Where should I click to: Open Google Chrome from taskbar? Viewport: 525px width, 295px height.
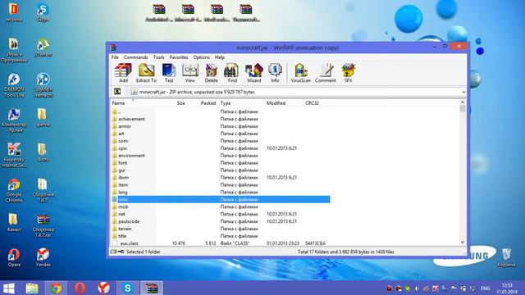[x=56, y=288]
